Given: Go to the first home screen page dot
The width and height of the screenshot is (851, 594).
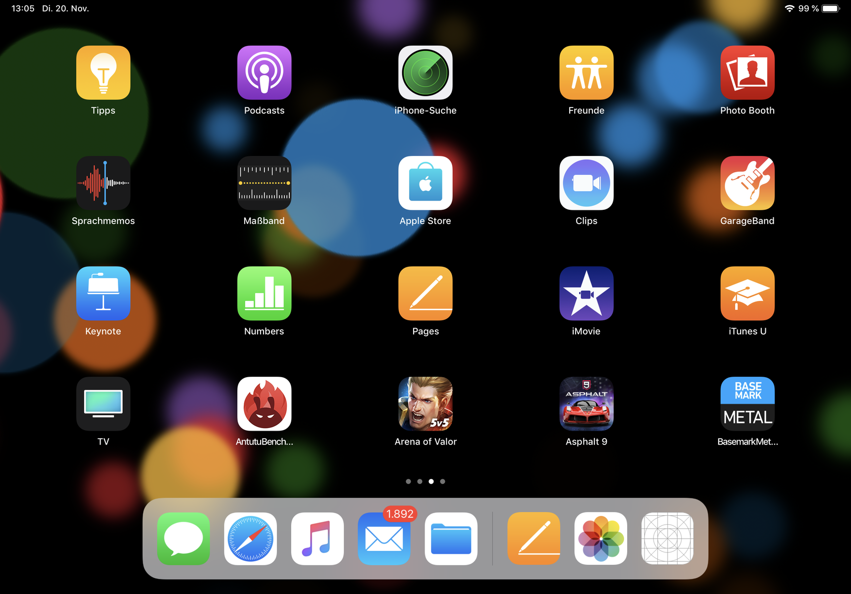Looking at the screenshot, I should pos(408,481).
